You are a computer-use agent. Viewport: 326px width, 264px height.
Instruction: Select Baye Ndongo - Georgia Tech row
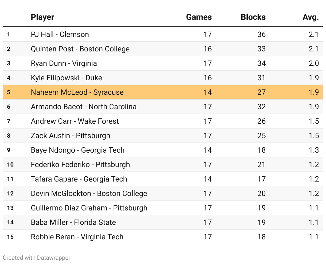click(78, 150)
